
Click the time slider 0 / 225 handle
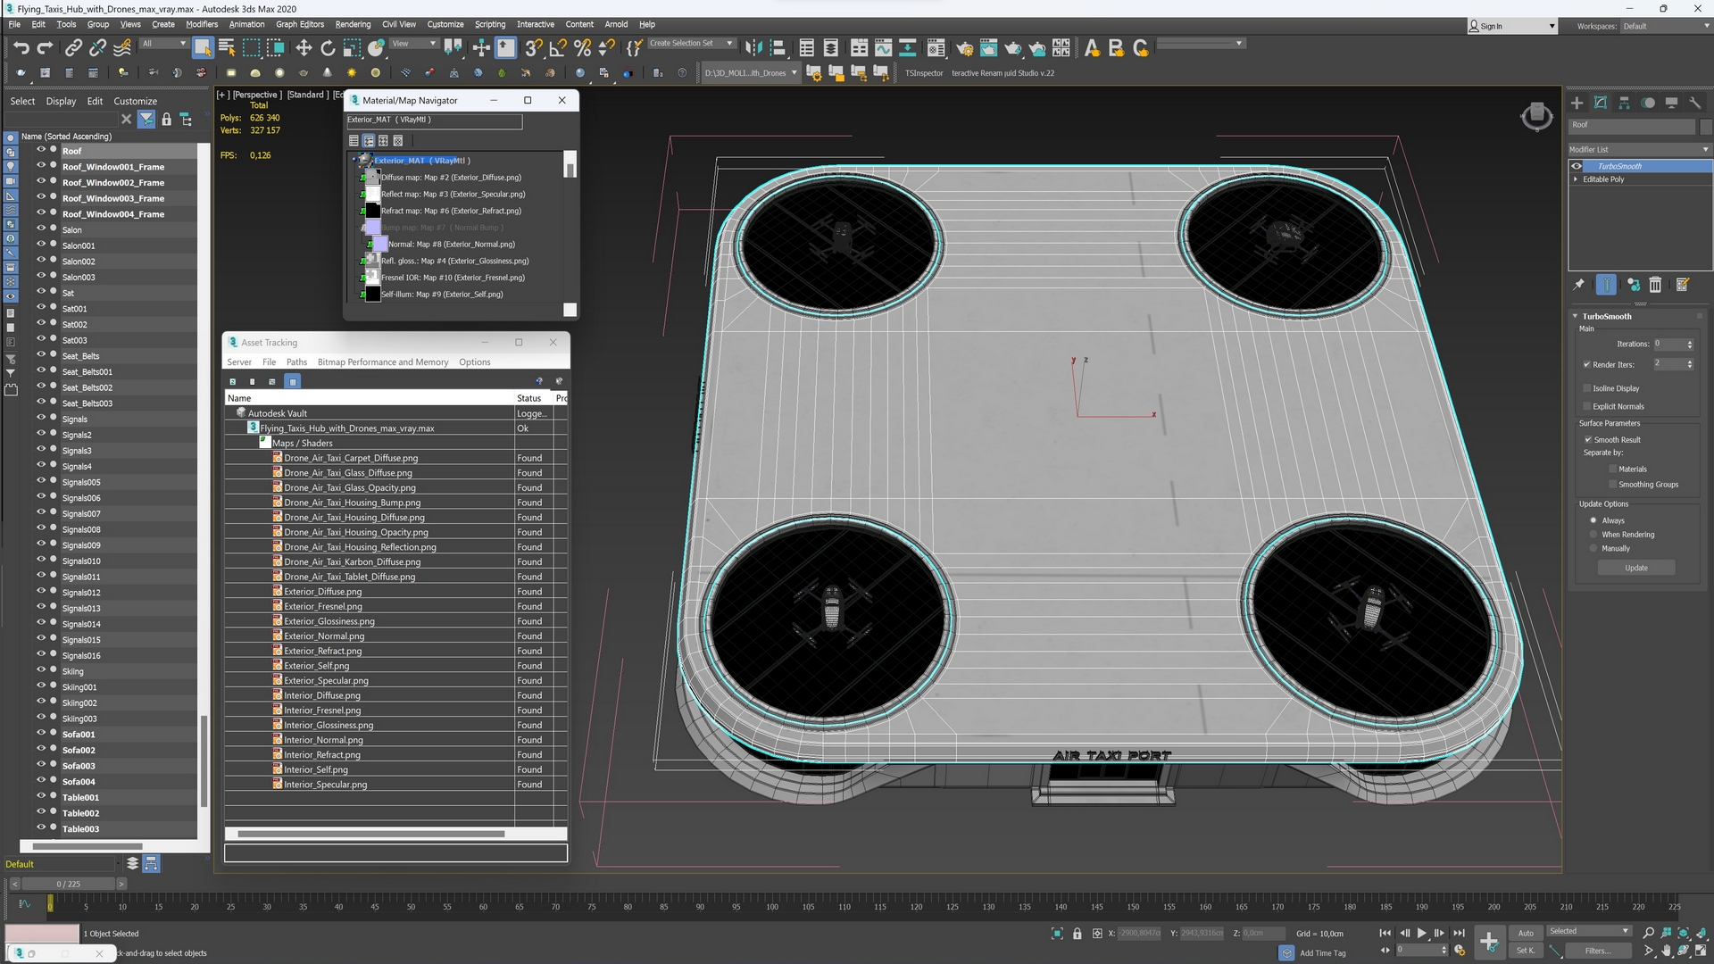click(68, 884)
